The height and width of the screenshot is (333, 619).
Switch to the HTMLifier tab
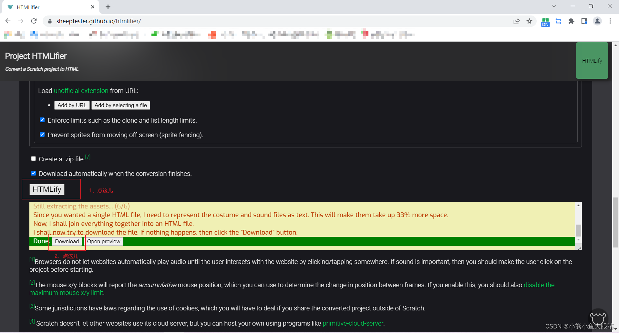(x=50, y=7)
